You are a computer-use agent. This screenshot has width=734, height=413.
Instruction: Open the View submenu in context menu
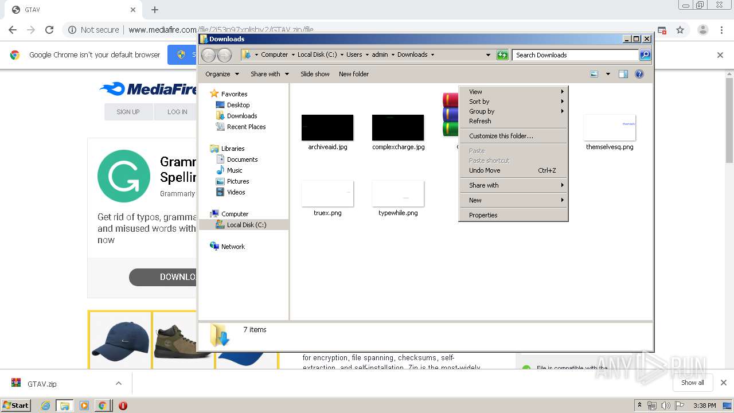tap(513, 92)
